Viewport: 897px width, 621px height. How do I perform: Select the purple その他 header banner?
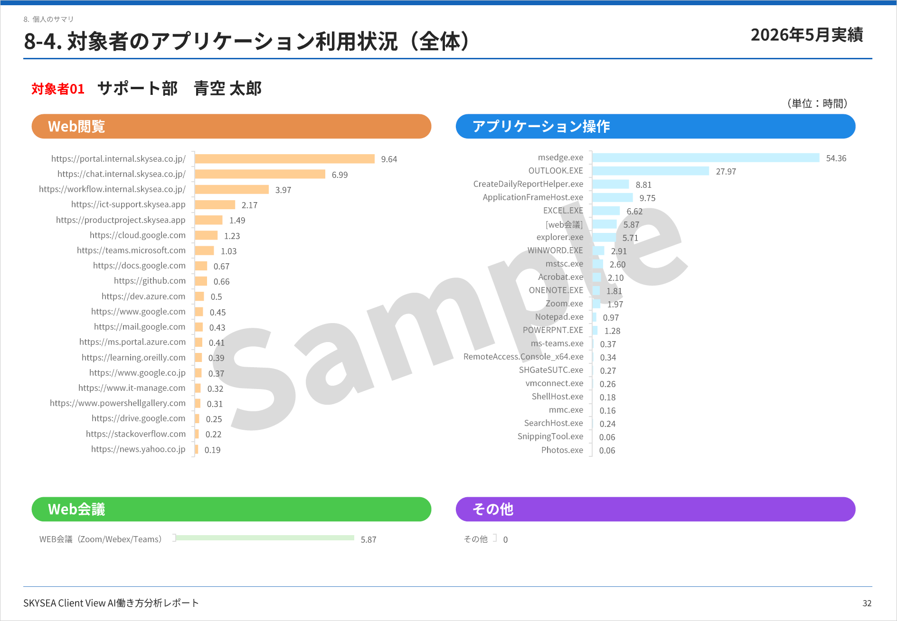pos(655,509)
